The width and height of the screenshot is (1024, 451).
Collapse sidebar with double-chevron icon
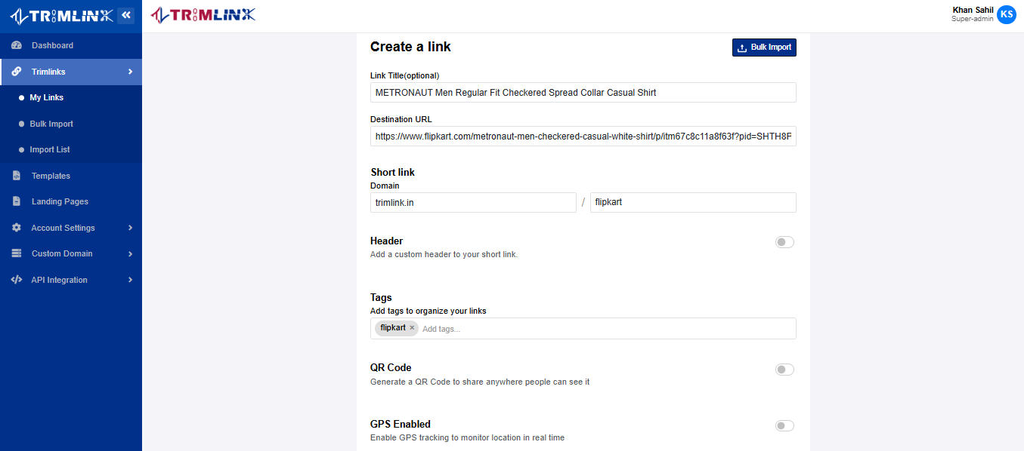pyautogui.click(x=125, y=15)
